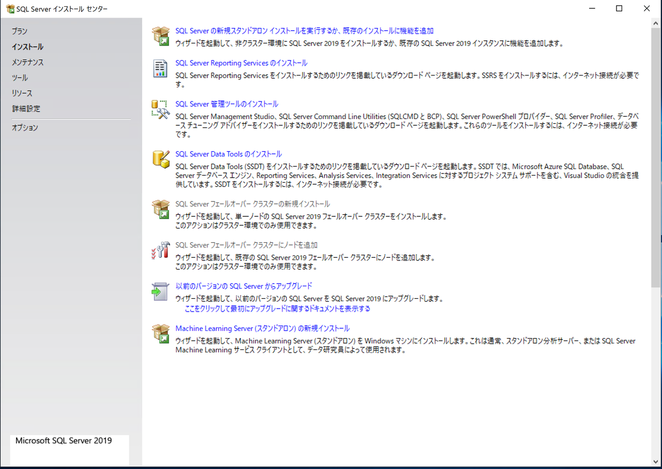This screenshot has width=662, height=469.
Task: Open SQL Server Data Tools のインストール link
Action: 229,154
